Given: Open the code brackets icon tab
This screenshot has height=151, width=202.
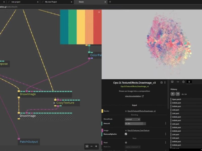Looking at the screenshot, I should coord(178,82).
